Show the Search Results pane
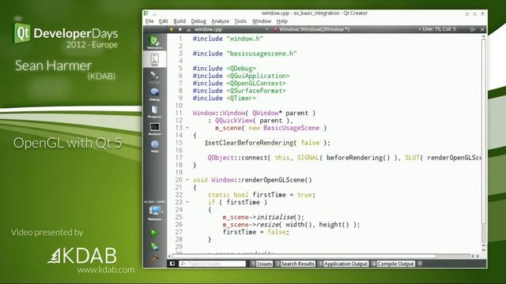 click(x=295, y=263)
